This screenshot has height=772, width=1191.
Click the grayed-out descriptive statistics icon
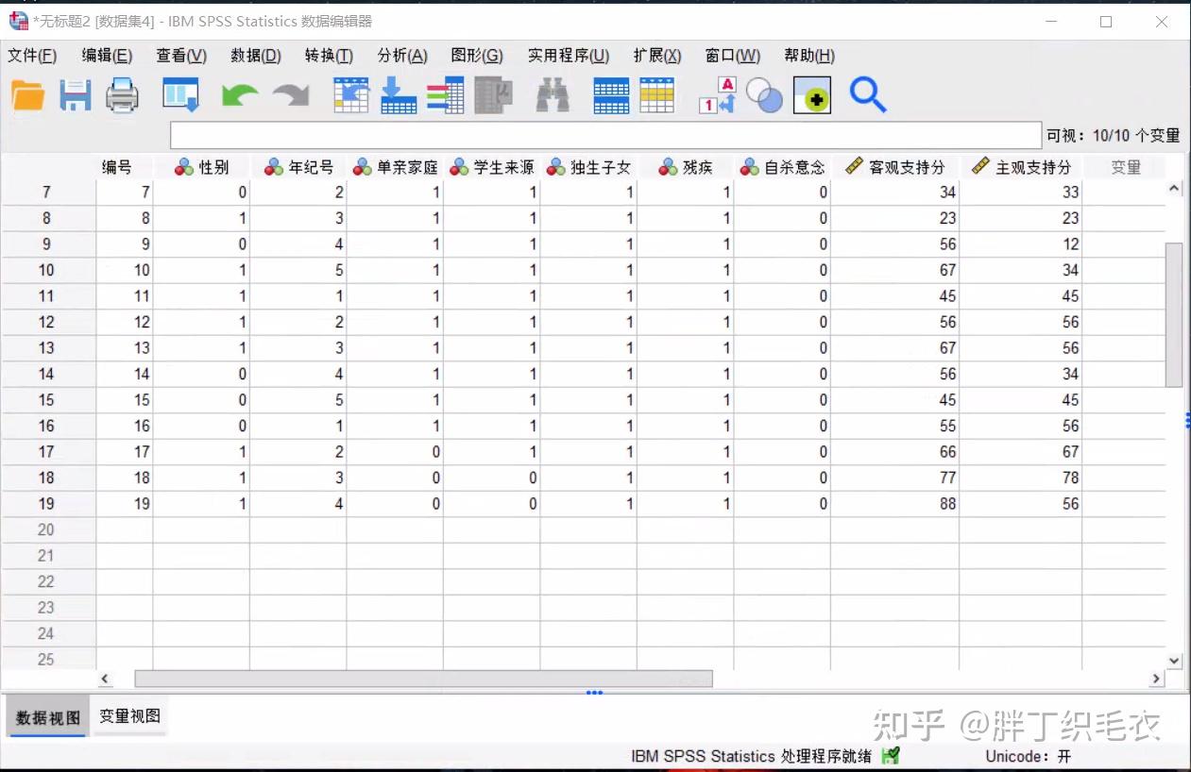pos(493,95)
